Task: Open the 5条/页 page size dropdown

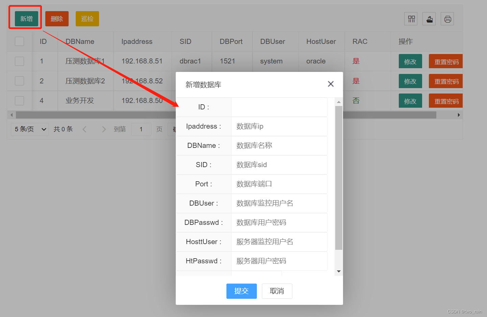Action: (29, 129)
